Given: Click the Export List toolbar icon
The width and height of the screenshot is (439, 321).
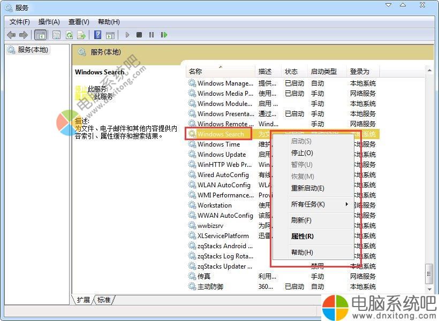Looking at the screenshot, I should click(81, 35).
